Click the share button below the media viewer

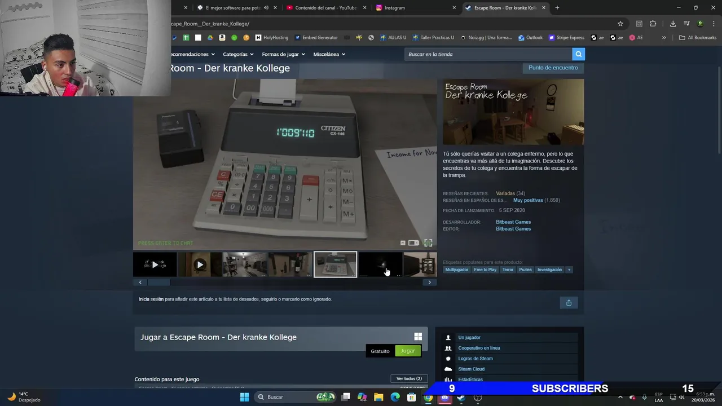[569, 303]
